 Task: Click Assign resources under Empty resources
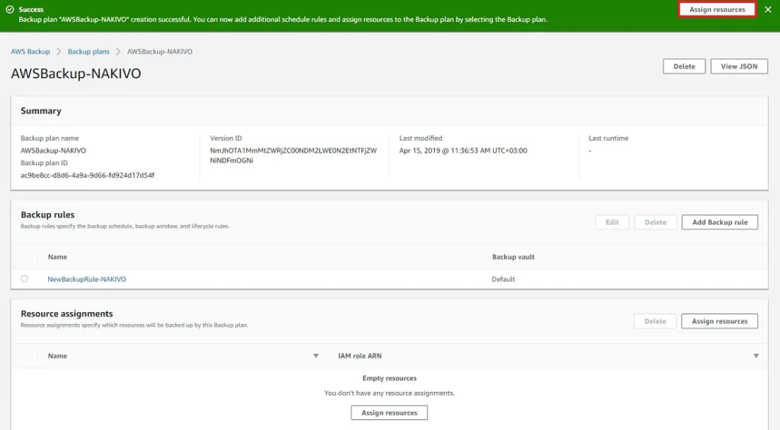click(389, 412)
